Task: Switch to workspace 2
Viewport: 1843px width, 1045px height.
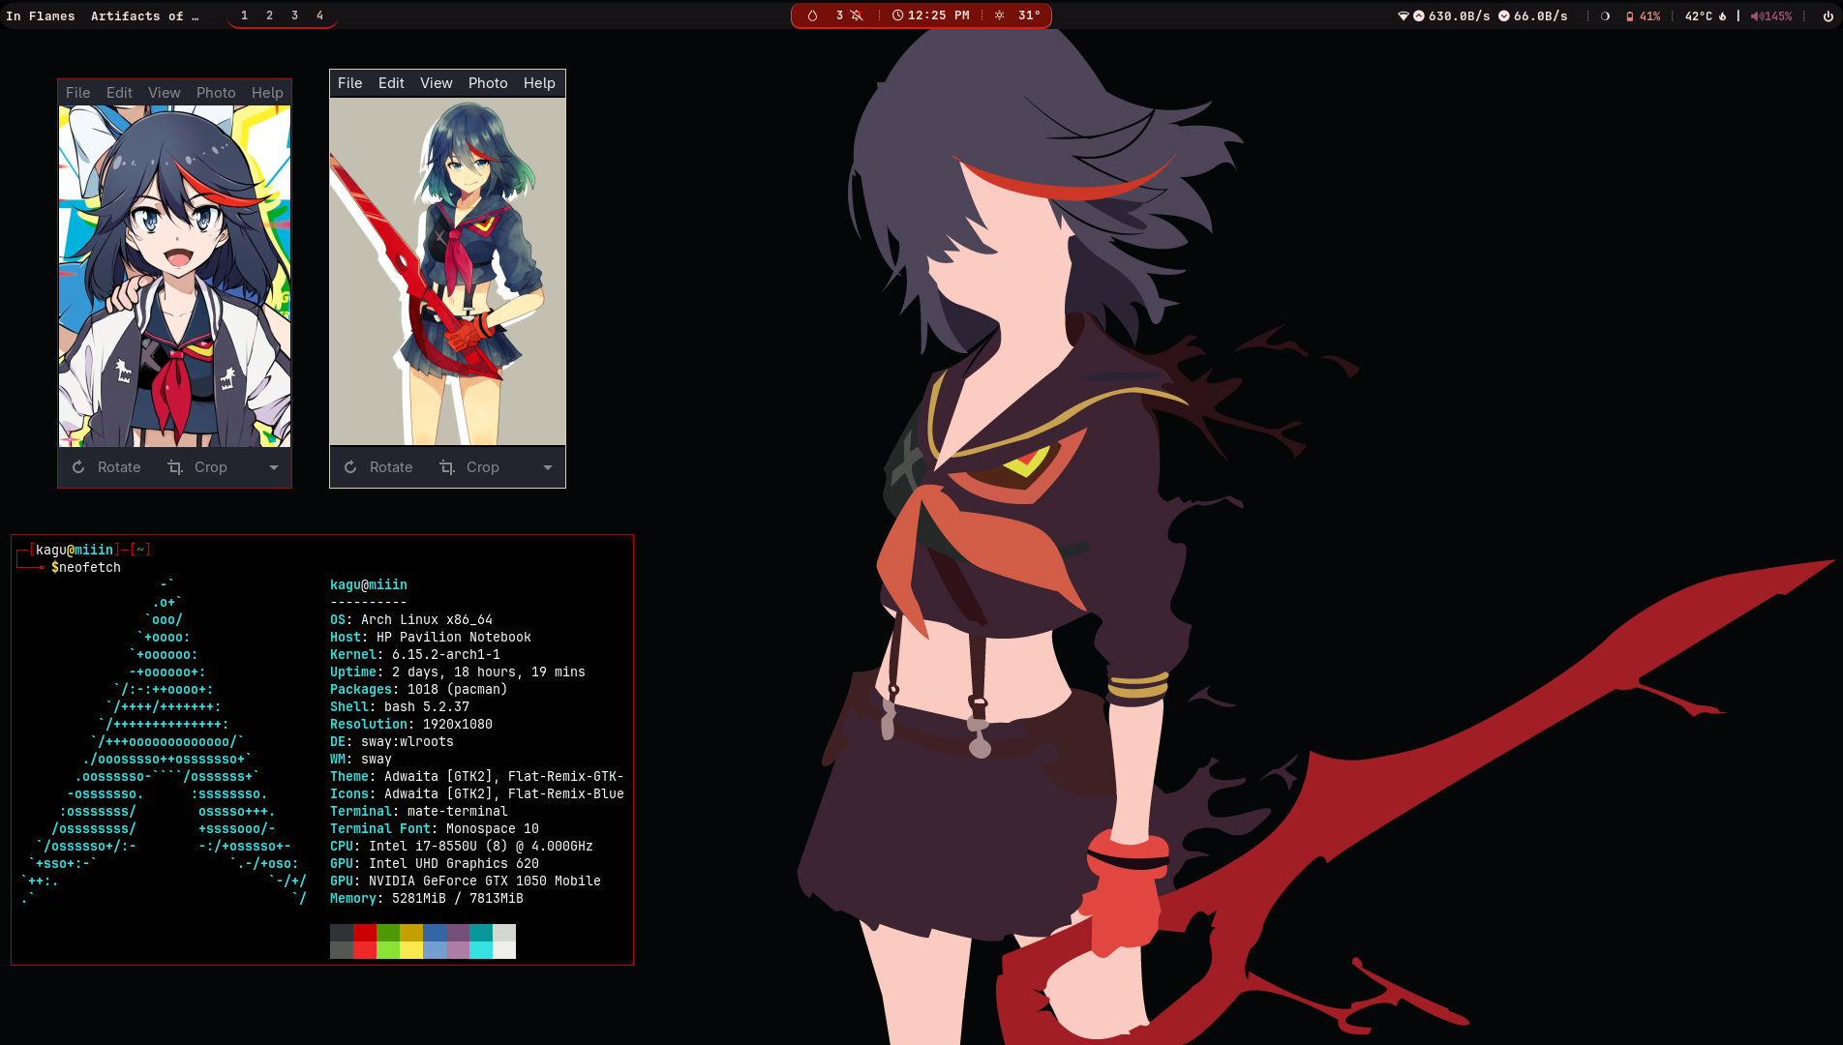Action: click(x=269, y=15)
